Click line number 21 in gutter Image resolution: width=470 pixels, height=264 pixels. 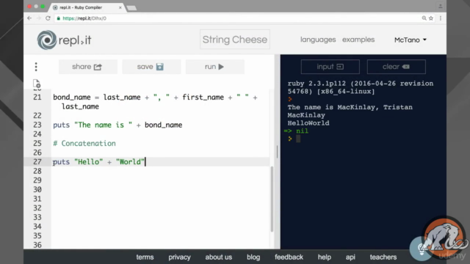tap(37, 97)
